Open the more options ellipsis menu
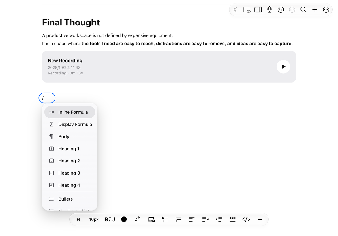338x236 pixels. [326, 10]
